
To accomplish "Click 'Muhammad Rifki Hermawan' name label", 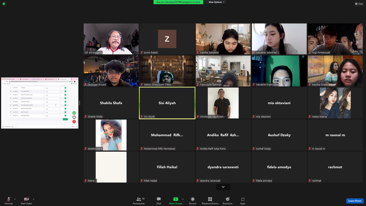I will (160, 149).
